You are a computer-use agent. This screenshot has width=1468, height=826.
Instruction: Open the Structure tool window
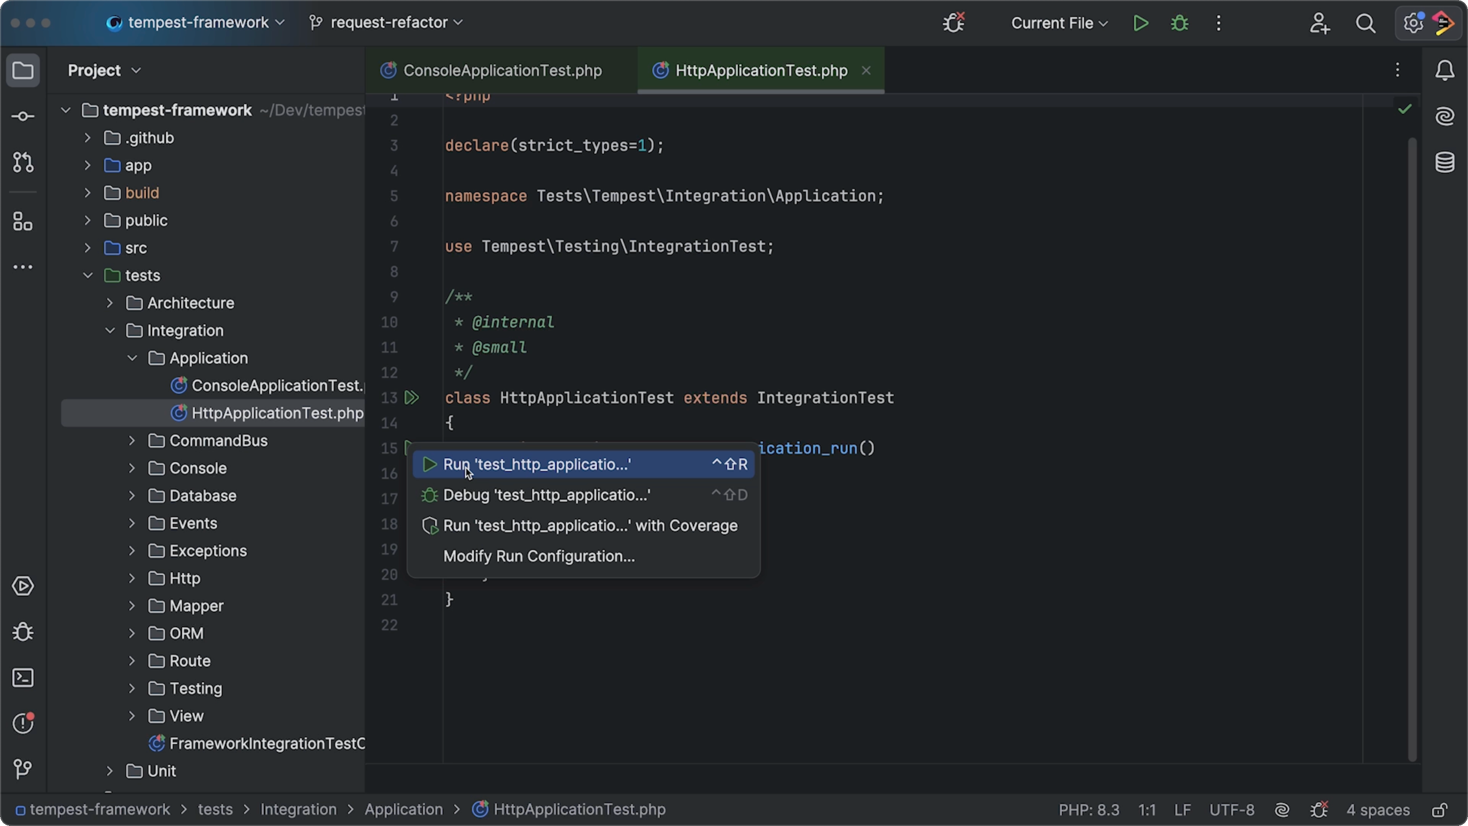click(x=23, y=222)
